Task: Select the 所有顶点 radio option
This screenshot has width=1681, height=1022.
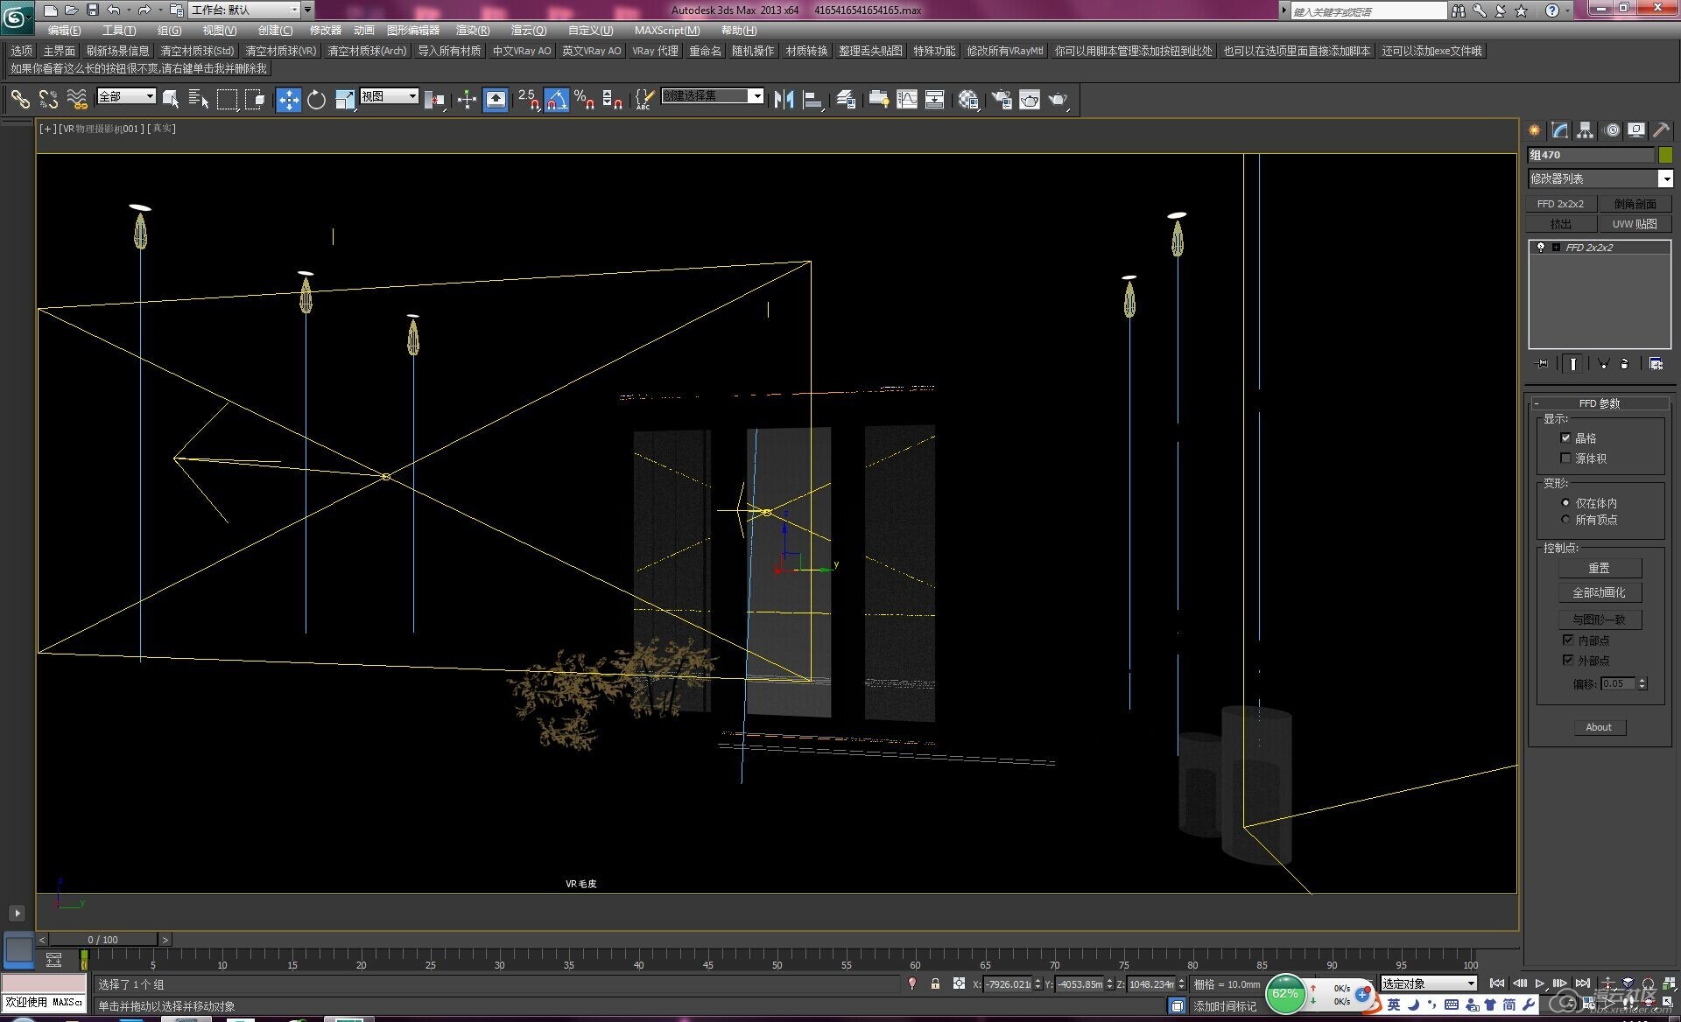Action: [1565, 520]
